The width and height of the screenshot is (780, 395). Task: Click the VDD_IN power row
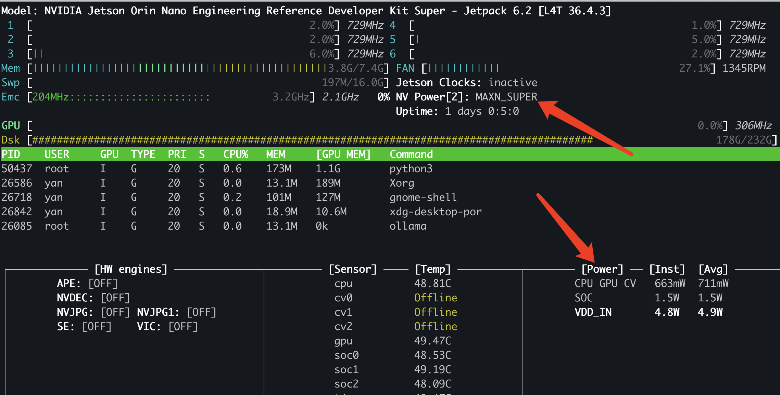point(593,312)
